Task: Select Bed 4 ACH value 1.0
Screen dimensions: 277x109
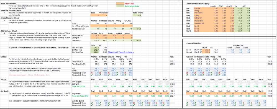Action: click(x=246, y=31)
